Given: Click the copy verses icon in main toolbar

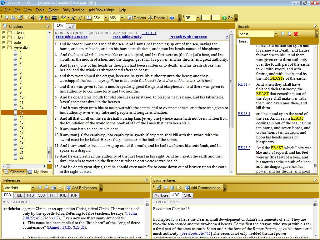Looking at the screenshot, I should pos(13,18).
